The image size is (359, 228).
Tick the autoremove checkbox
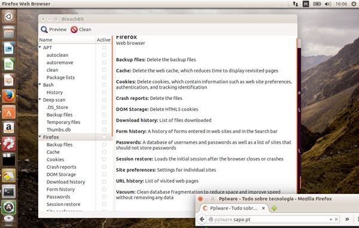tap(104, 62)
